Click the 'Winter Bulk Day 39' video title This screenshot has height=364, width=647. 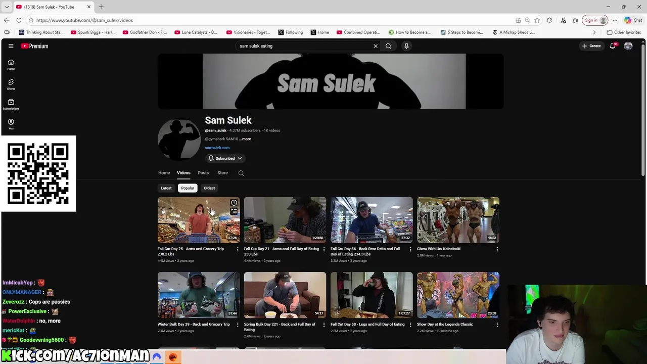click(194, 324)
